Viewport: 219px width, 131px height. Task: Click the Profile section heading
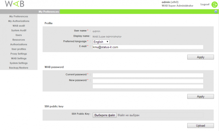click(48, 23)
